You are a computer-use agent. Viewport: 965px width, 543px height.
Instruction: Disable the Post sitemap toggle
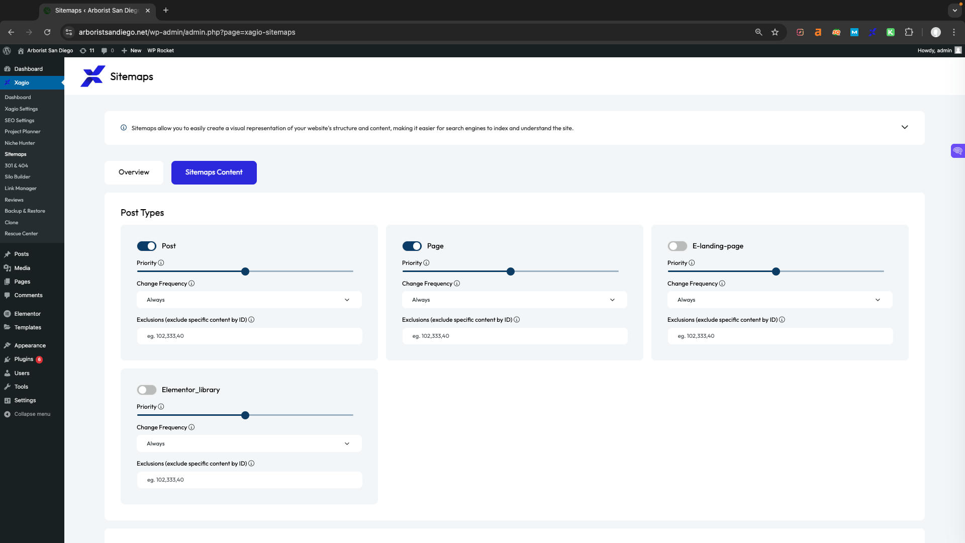(147, 246)
